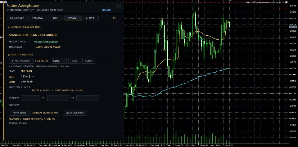Click the START / RESTART button
Viewport: 298px width, 147px height.
[21, 61]
